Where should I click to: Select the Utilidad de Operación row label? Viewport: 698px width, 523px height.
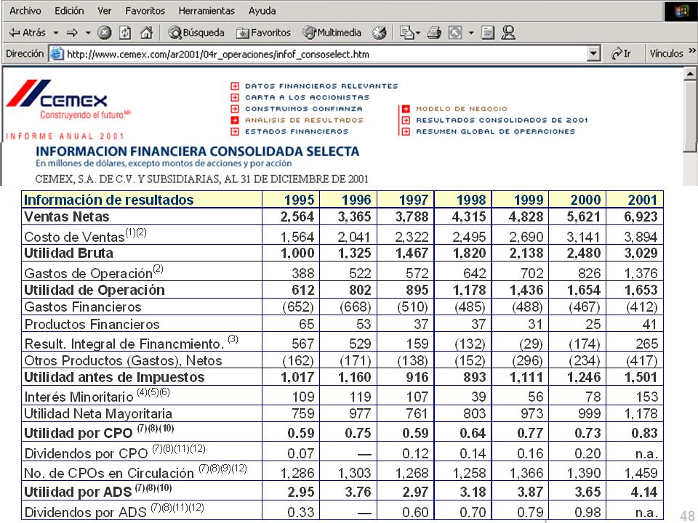coord(95,290)
